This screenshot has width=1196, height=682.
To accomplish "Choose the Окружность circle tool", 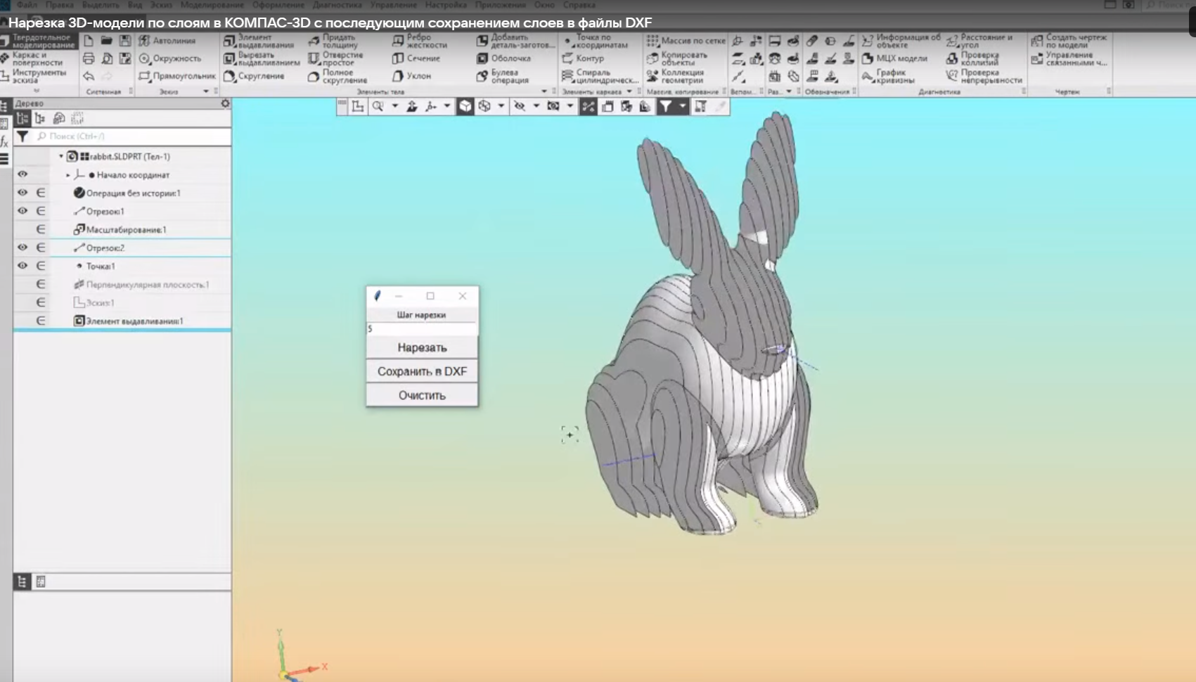I will pos(170,58).
